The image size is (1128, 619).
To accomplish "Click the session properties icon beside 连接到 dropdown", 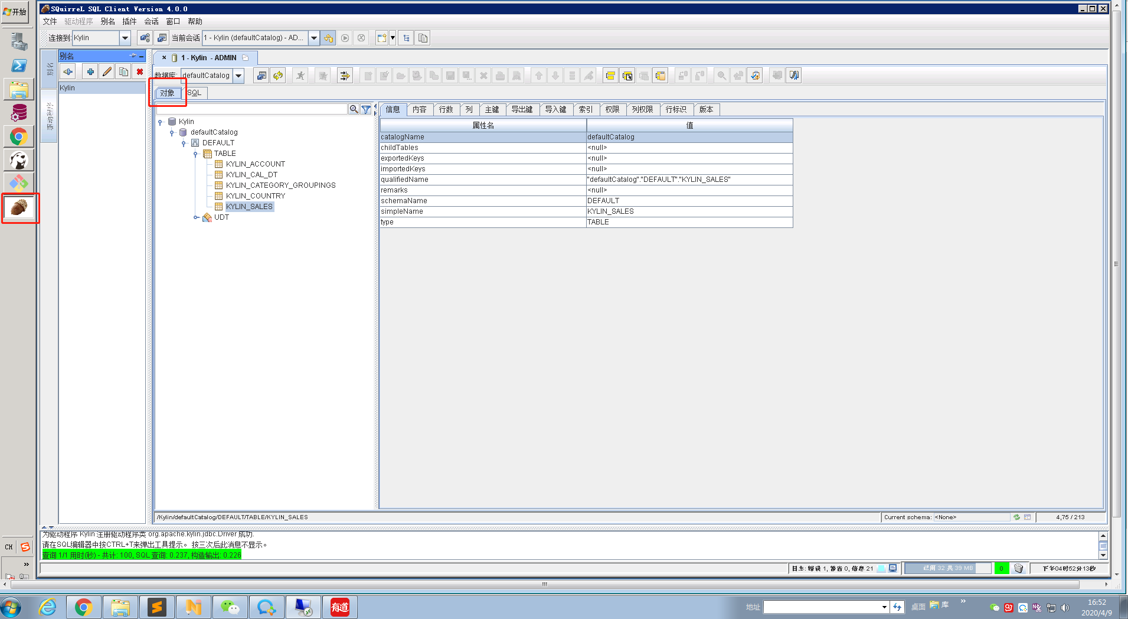I will [145, 38].
